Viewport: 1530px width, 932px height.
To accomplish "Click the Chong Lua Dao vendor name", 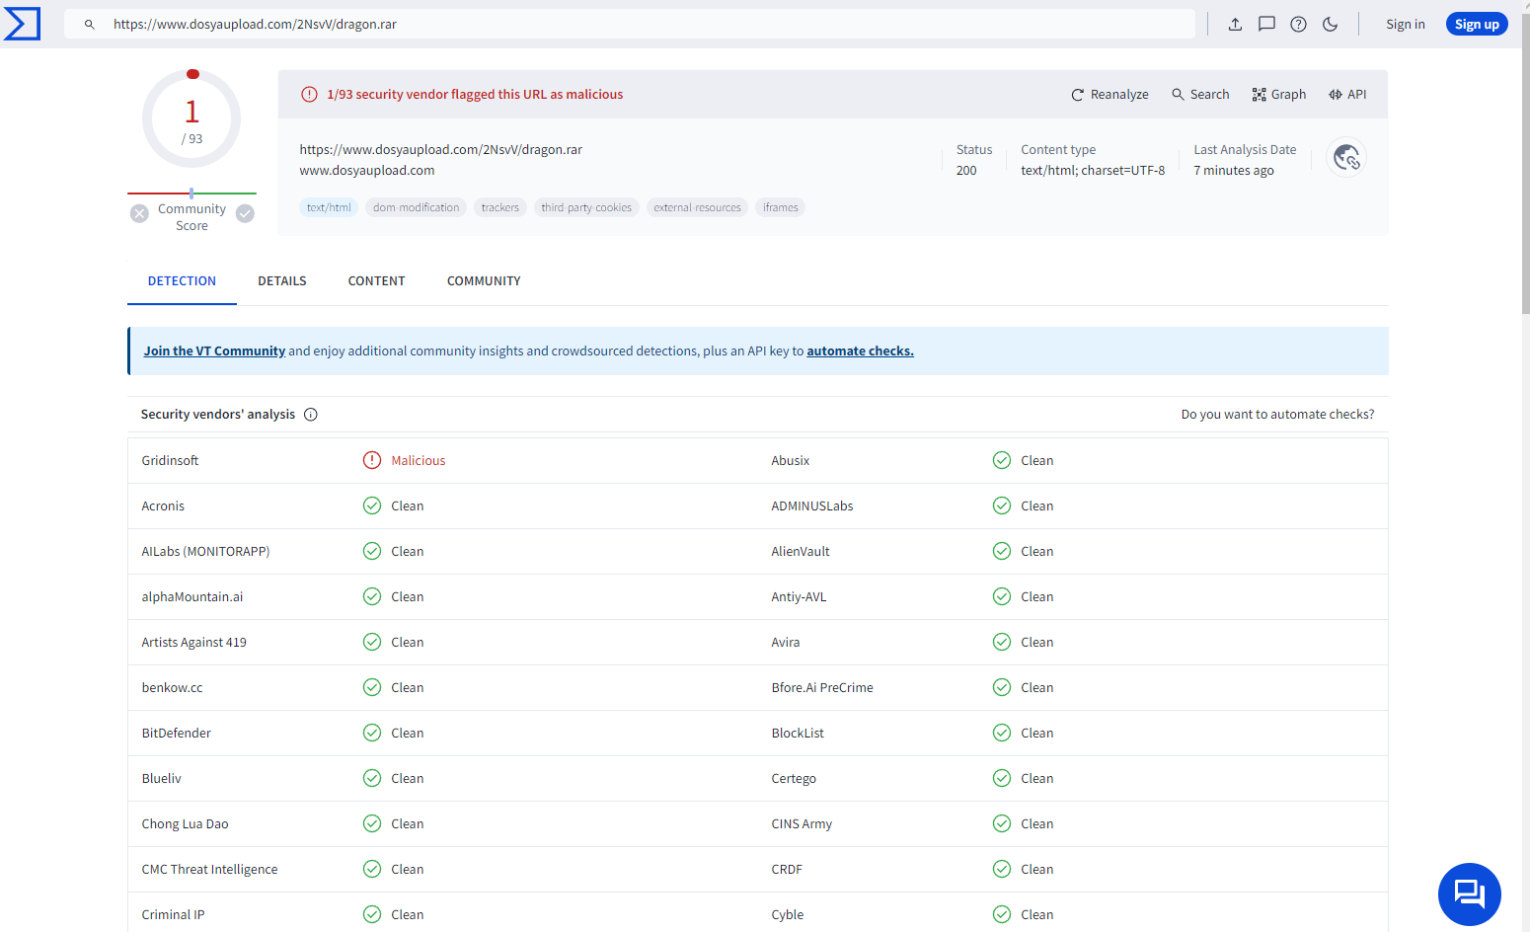I will coord(185,824).
